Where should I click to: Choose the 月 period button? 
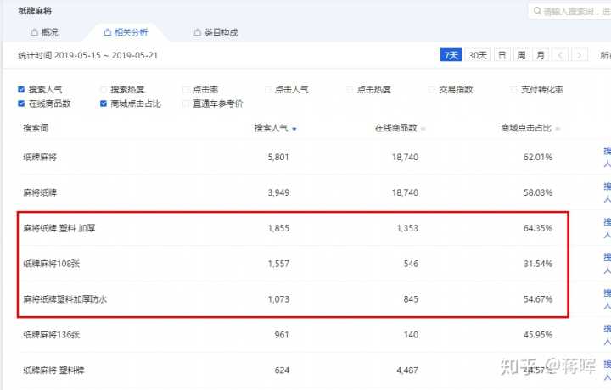pos(541,55)
